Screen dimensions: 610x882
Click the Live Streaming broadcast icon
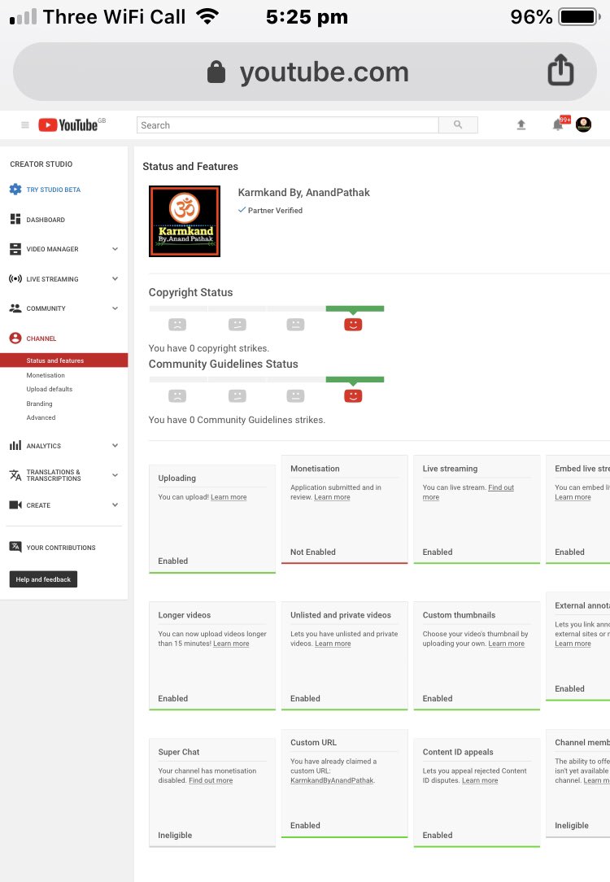[15, 279]
